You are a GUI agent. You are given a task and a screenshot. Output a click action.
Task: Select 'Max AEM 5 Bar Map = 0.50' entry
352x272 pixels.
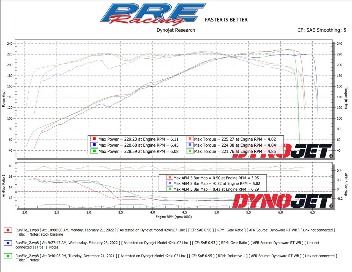coord(216,178)
